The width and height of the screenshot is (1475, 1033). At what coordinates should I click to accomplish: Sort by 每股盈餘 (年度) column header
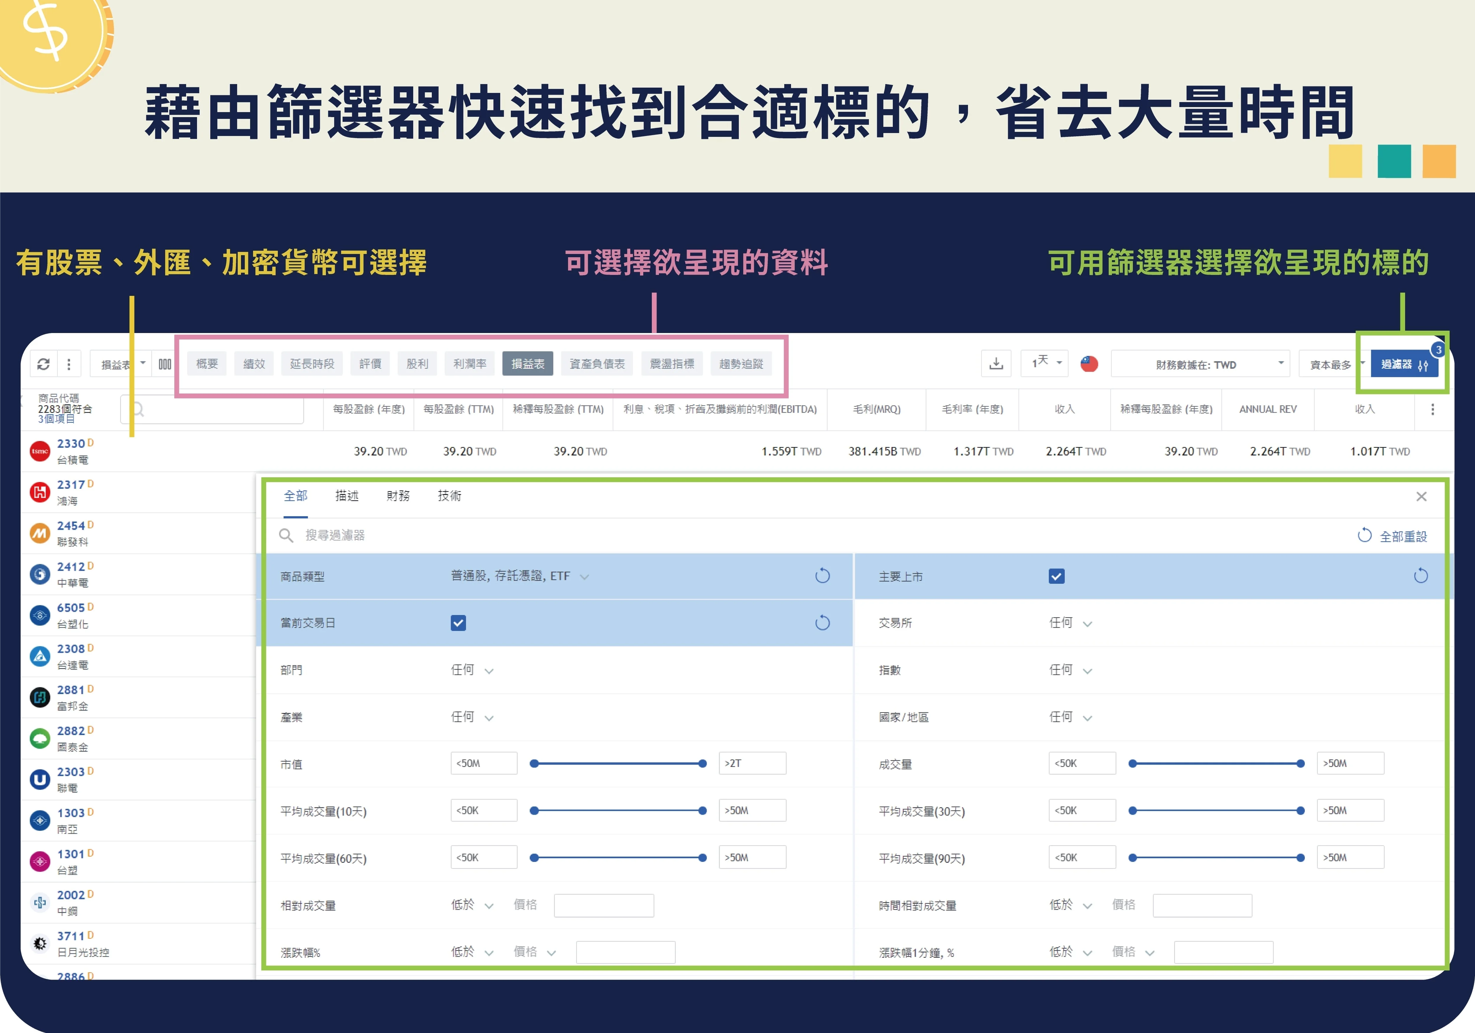[x=369, y=409]
